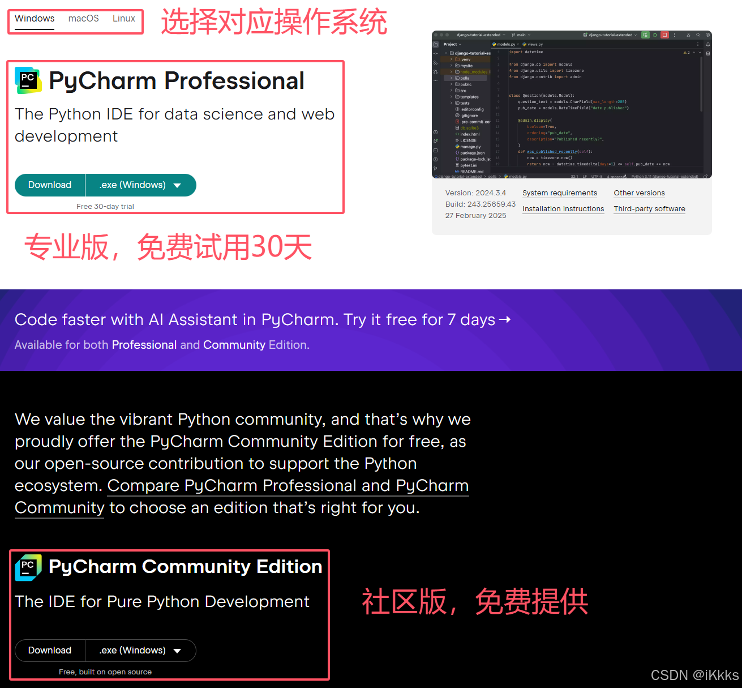Click the Problems icon in IDE preview sidebar
Image resolution: width=742 pixels, height=688 pixels.
436,159
